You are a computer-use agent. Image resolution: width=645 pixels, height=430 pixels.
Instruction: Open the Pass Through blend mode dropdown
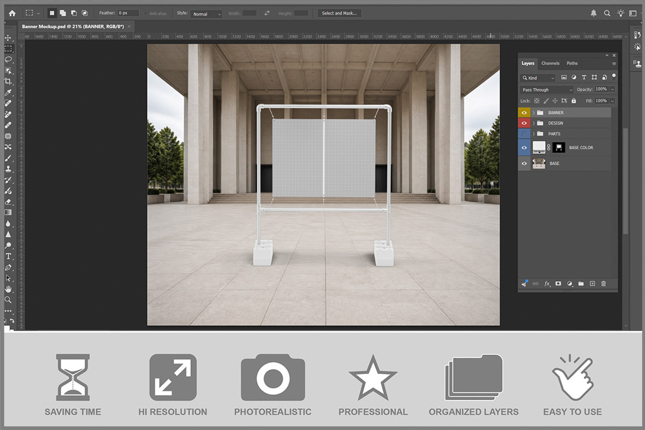[547, 90]
